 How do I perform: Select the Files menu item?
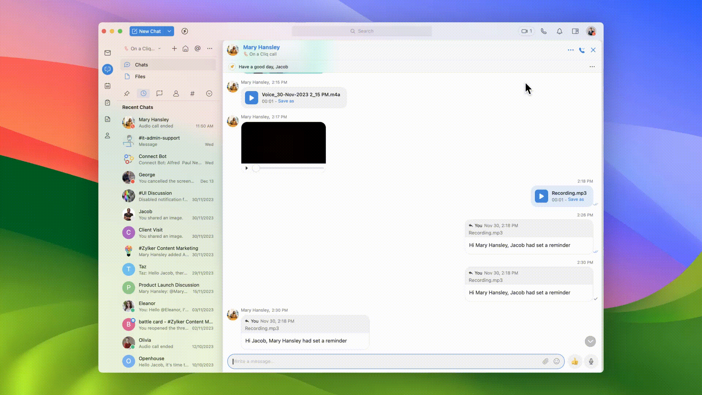click(x=140, y=76)
